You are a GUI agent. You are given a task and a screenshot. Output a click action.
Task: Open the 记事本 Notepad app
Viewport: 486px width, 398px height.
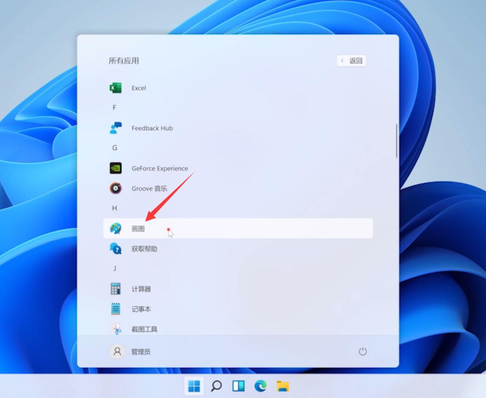pos(116,309)
